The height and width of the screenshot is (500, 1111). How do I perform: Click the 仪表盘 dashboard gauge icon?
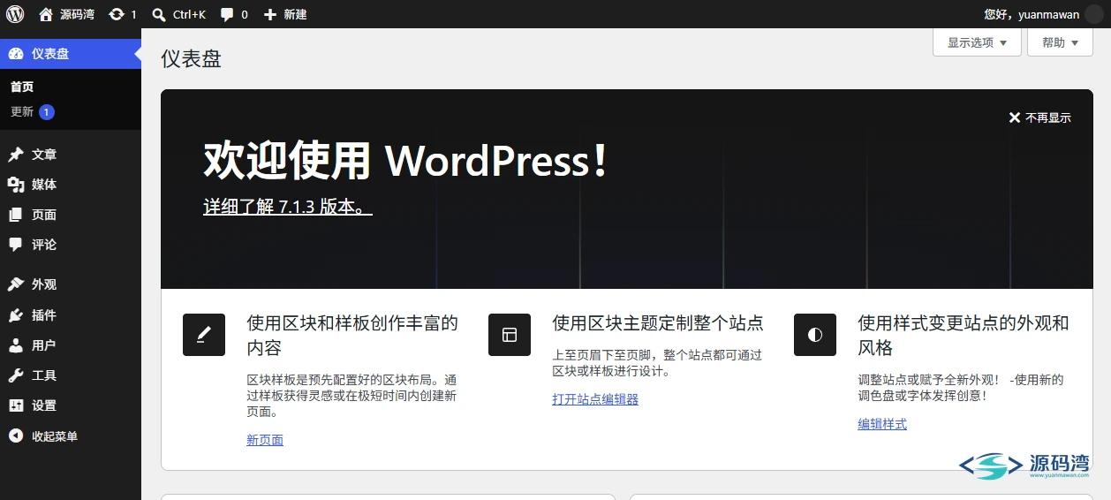pyautogui.click(x=16, y=54)
